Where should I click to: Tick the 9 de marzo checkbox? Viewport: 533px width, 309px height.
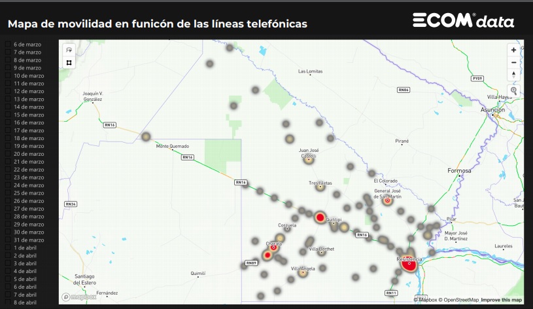click(x=8, y=67)
